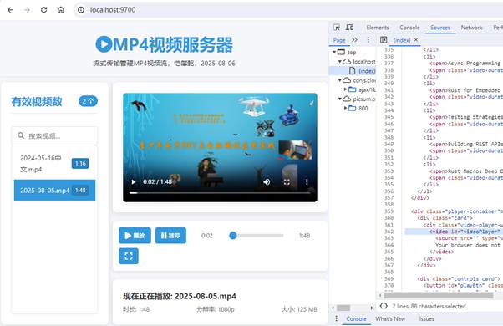This screenshot has width=503, height=326.
Task: Open Issues drawer tab
Action: click(x=427, y=319)
